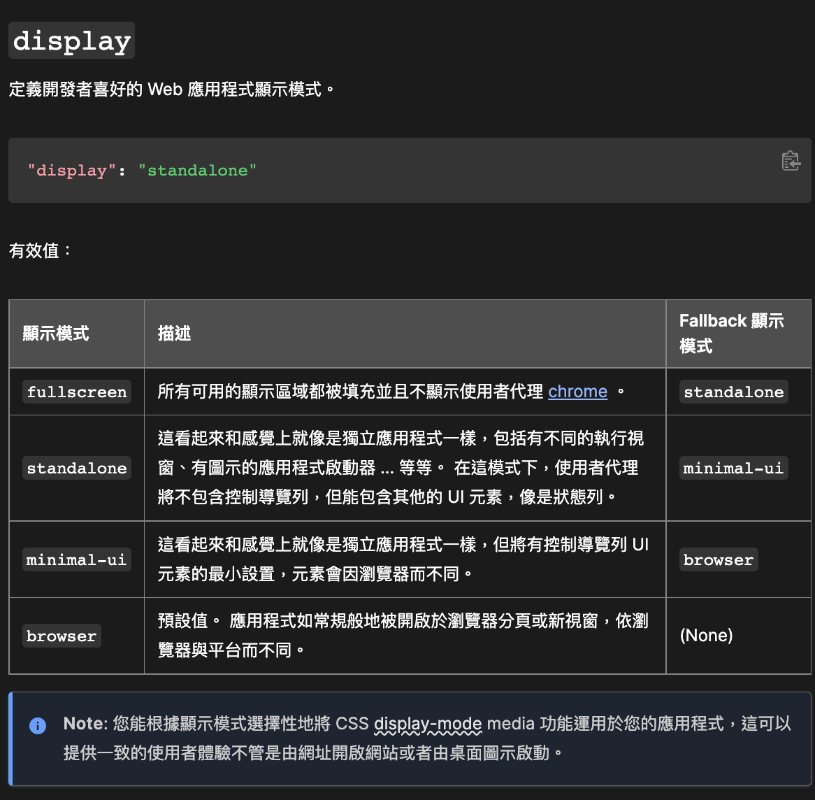This screenshot has height=800, width=815.
Task: Click the browser fallback value for minimal-ui row
Action: point(719,559)
